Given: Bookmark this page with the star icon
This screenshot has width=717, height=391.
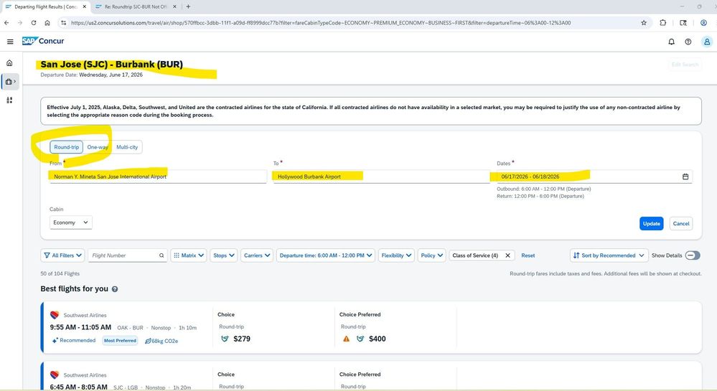Looking at the screenshot, I should tap(644, 22).
